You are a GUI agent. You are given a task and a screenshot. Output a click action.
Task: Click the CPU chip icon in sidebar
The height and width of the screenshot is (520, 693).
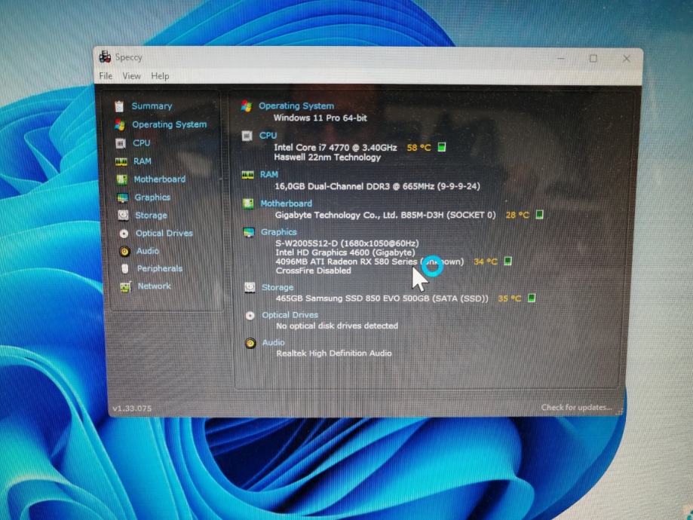click(120, 143)
